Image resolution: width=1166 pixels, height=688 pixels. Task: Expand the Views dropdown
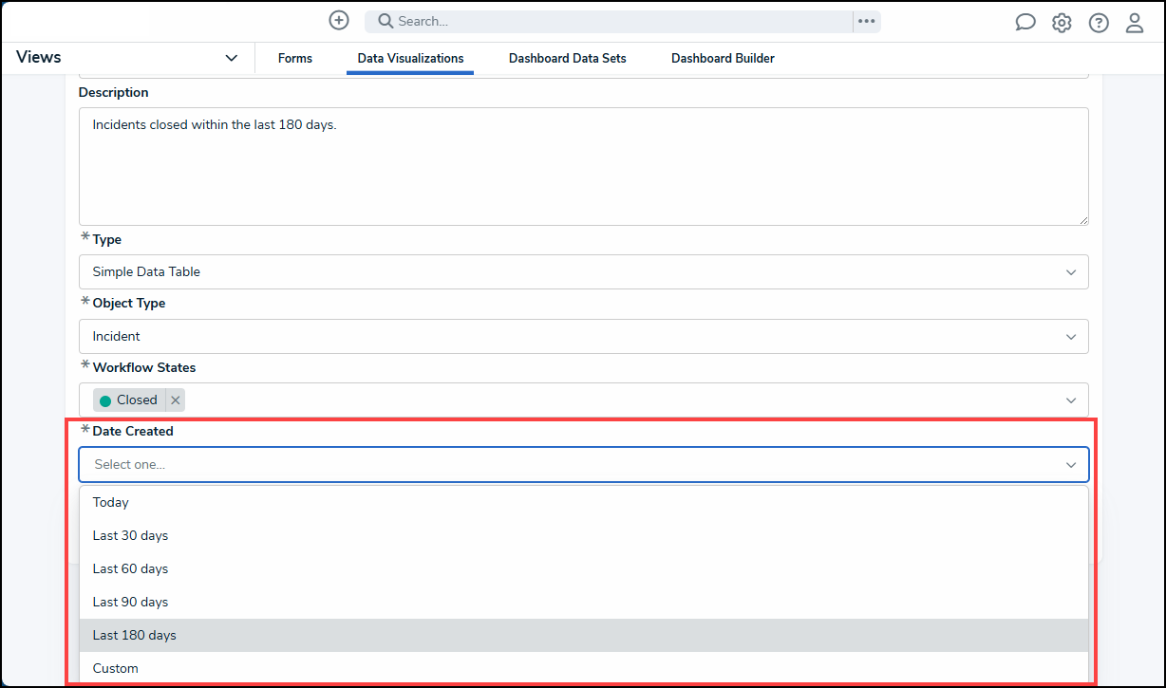click(x=231, y=58)
